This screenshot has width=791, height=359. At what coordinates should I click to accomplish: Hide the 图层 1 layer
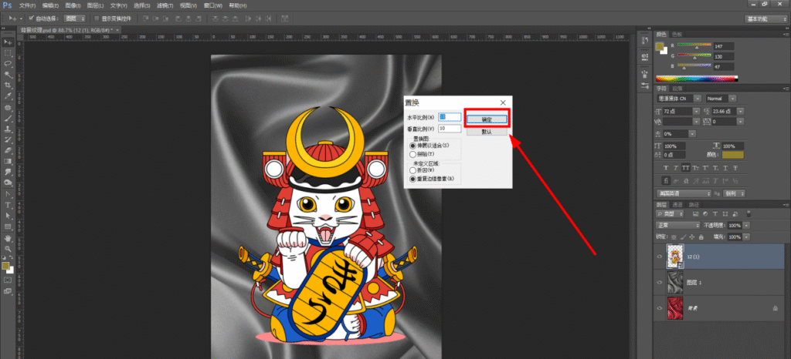tap(660, 282)
